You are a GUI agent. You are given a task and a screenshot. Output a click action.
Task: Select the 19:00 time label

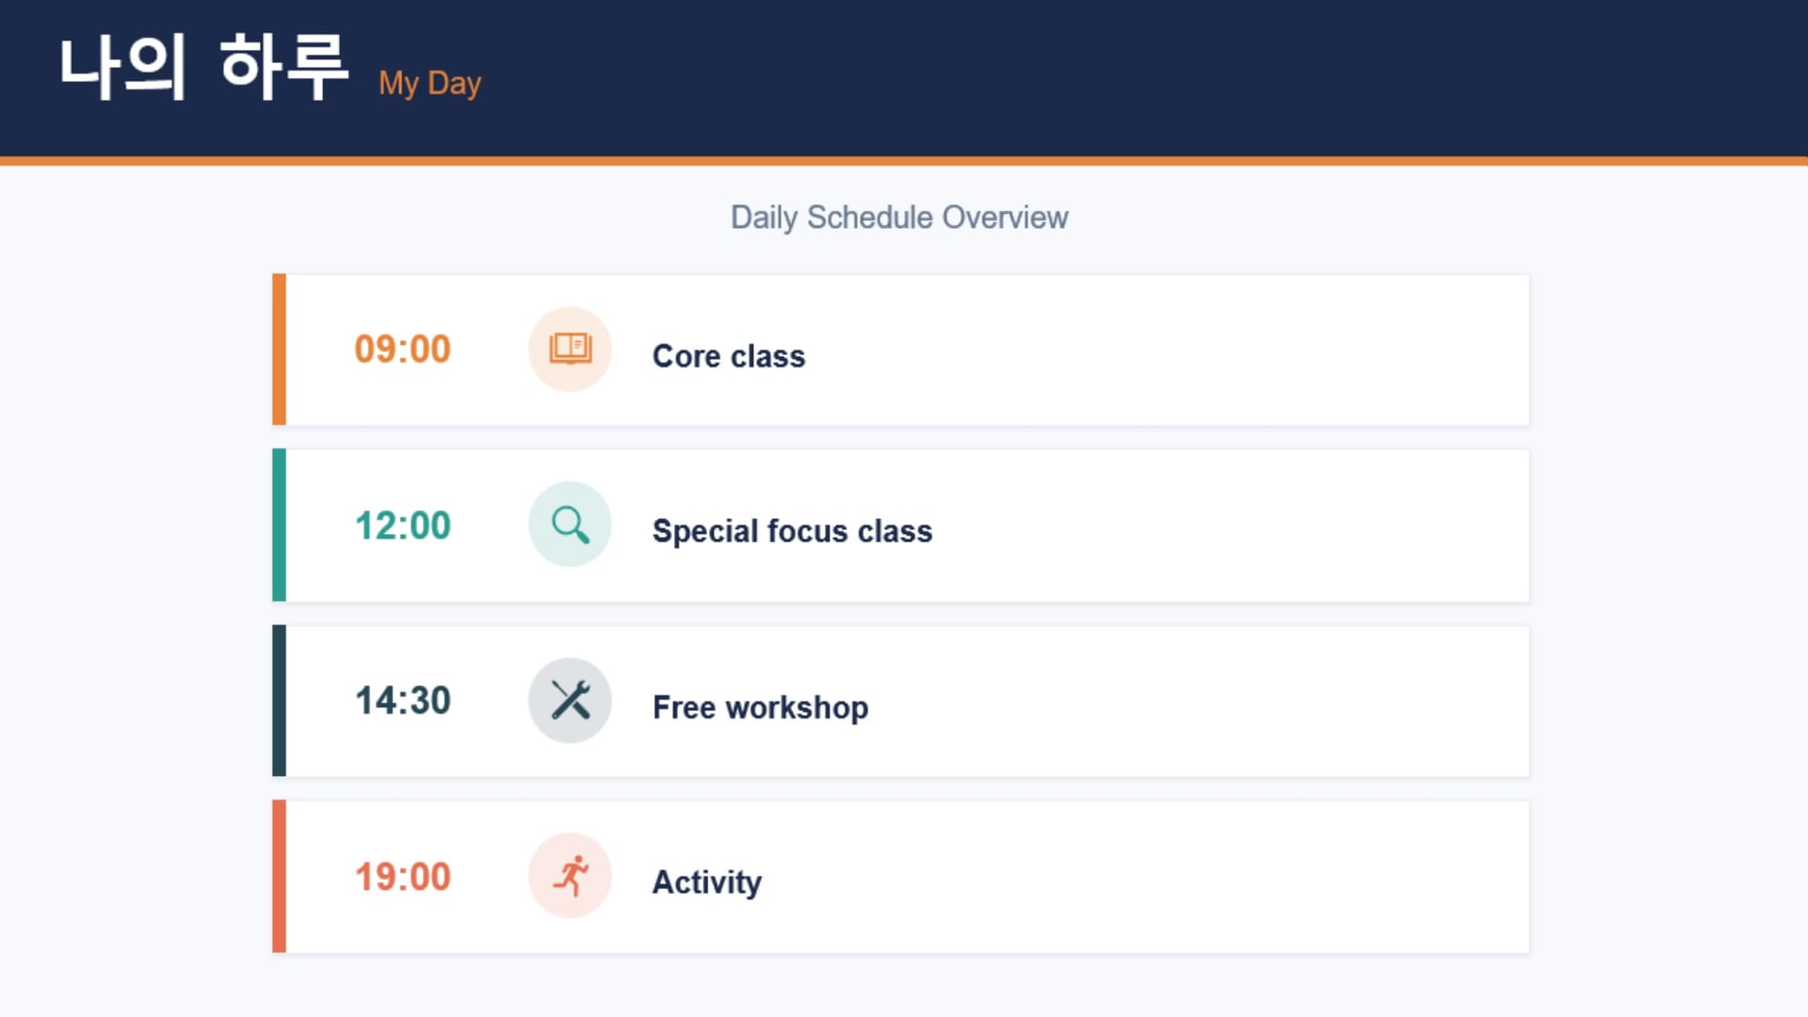point(403,877)
